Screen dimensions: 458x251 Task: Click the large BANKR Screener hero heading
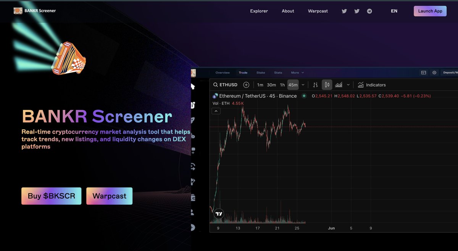[x=97, y=117]
